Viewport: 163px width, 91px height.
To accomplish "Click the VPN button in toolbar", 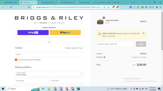I will pyautogui.click(x=152, y=7).
